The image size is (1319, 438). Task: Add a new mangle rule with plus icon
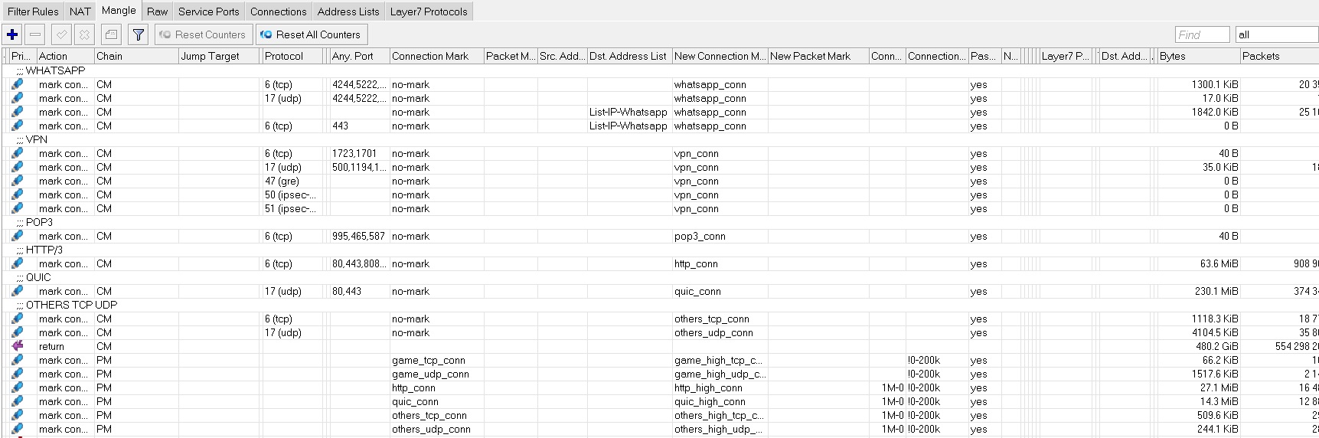pyautogui.click(x=12, y=34)
